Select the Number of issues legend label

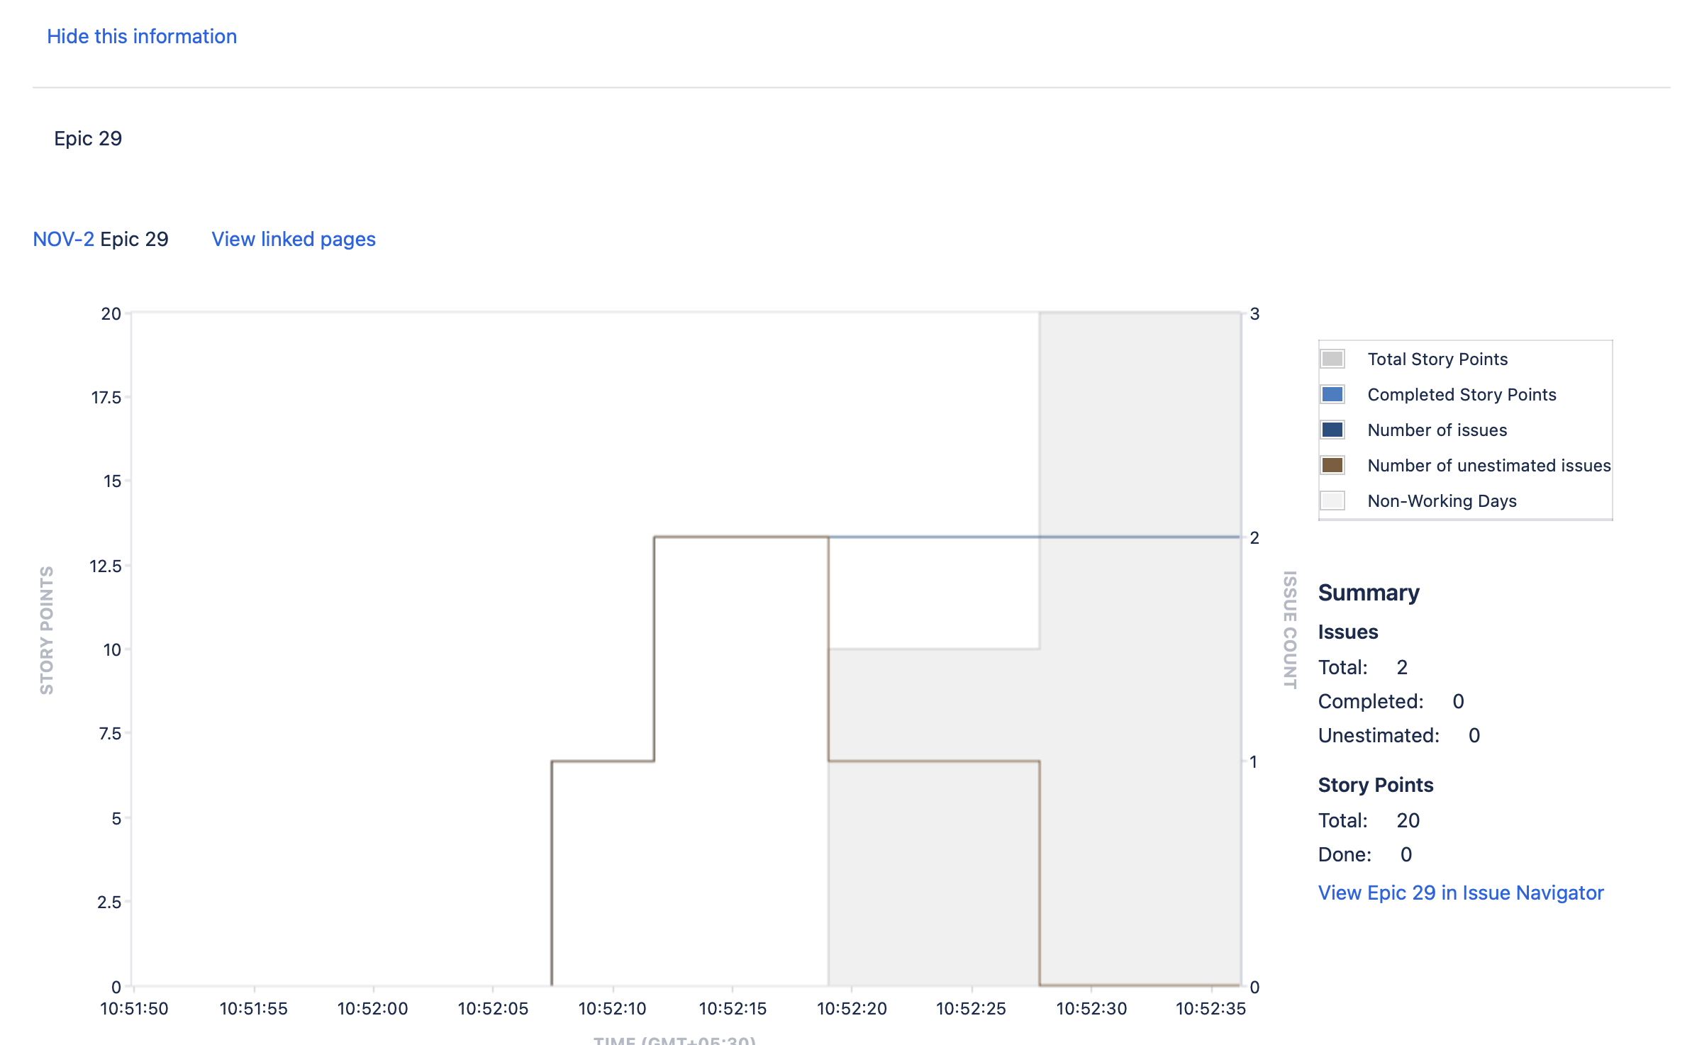tap(1437, 430)
